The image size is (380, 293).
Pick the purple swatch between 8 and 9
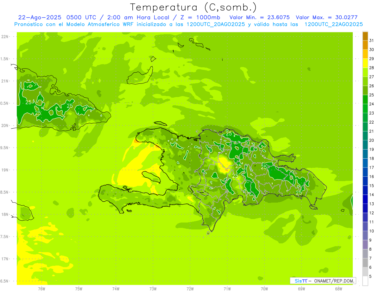click(x=365, y=245)
